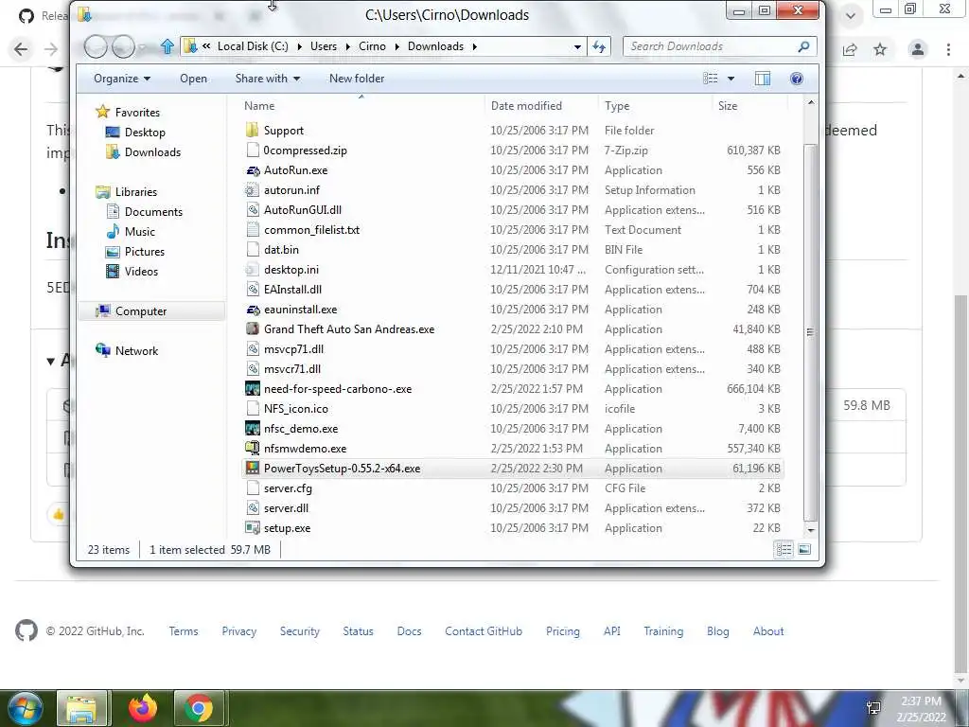Switch to Chrome from the taskbar
This screenshot has height=727, width=969.
(199, 708)
